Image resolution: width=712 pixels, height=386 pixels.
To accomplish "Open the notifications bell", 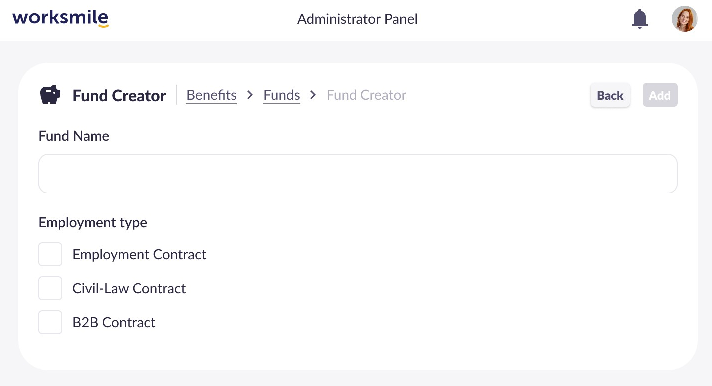I will [639, 19].
